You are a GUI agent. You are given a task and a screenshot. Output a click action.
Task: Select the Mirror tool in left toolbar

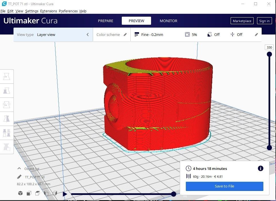[x=7, y=119]
